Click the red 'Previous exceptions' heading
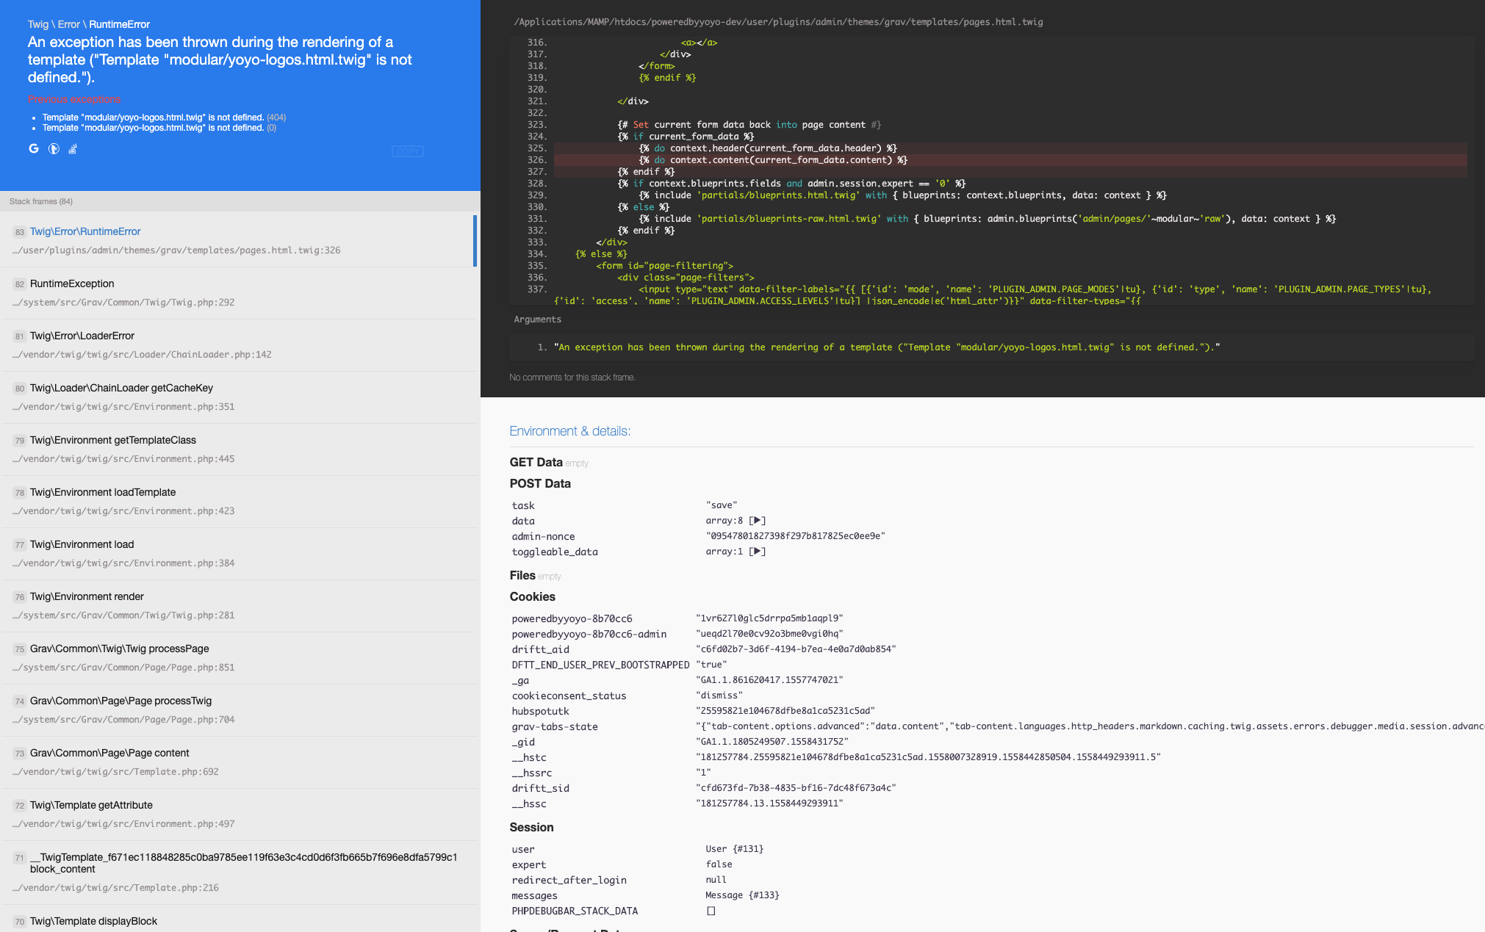Image resolution: width=1485 pixels, height=932 pixels. pos(74,99)
